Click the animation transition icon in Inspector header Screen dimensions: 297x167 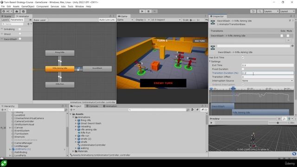click(x=213, y=22)
